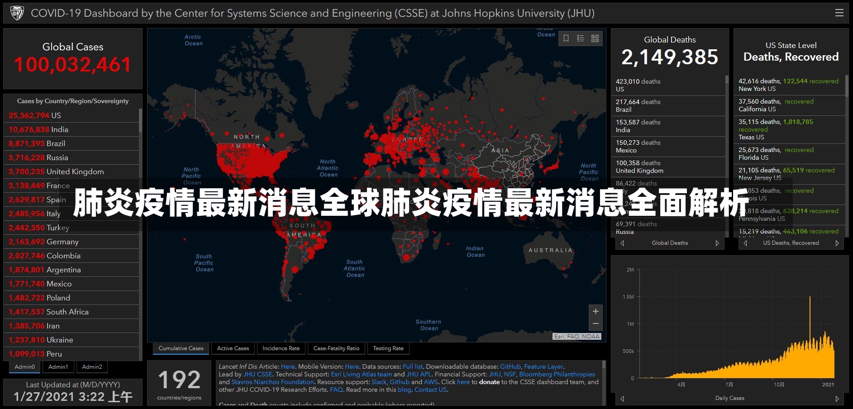Select the Admin2 tab

92,367
